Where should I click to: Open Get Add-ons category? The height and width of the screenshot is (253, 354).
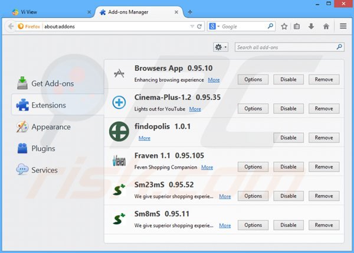58,83
